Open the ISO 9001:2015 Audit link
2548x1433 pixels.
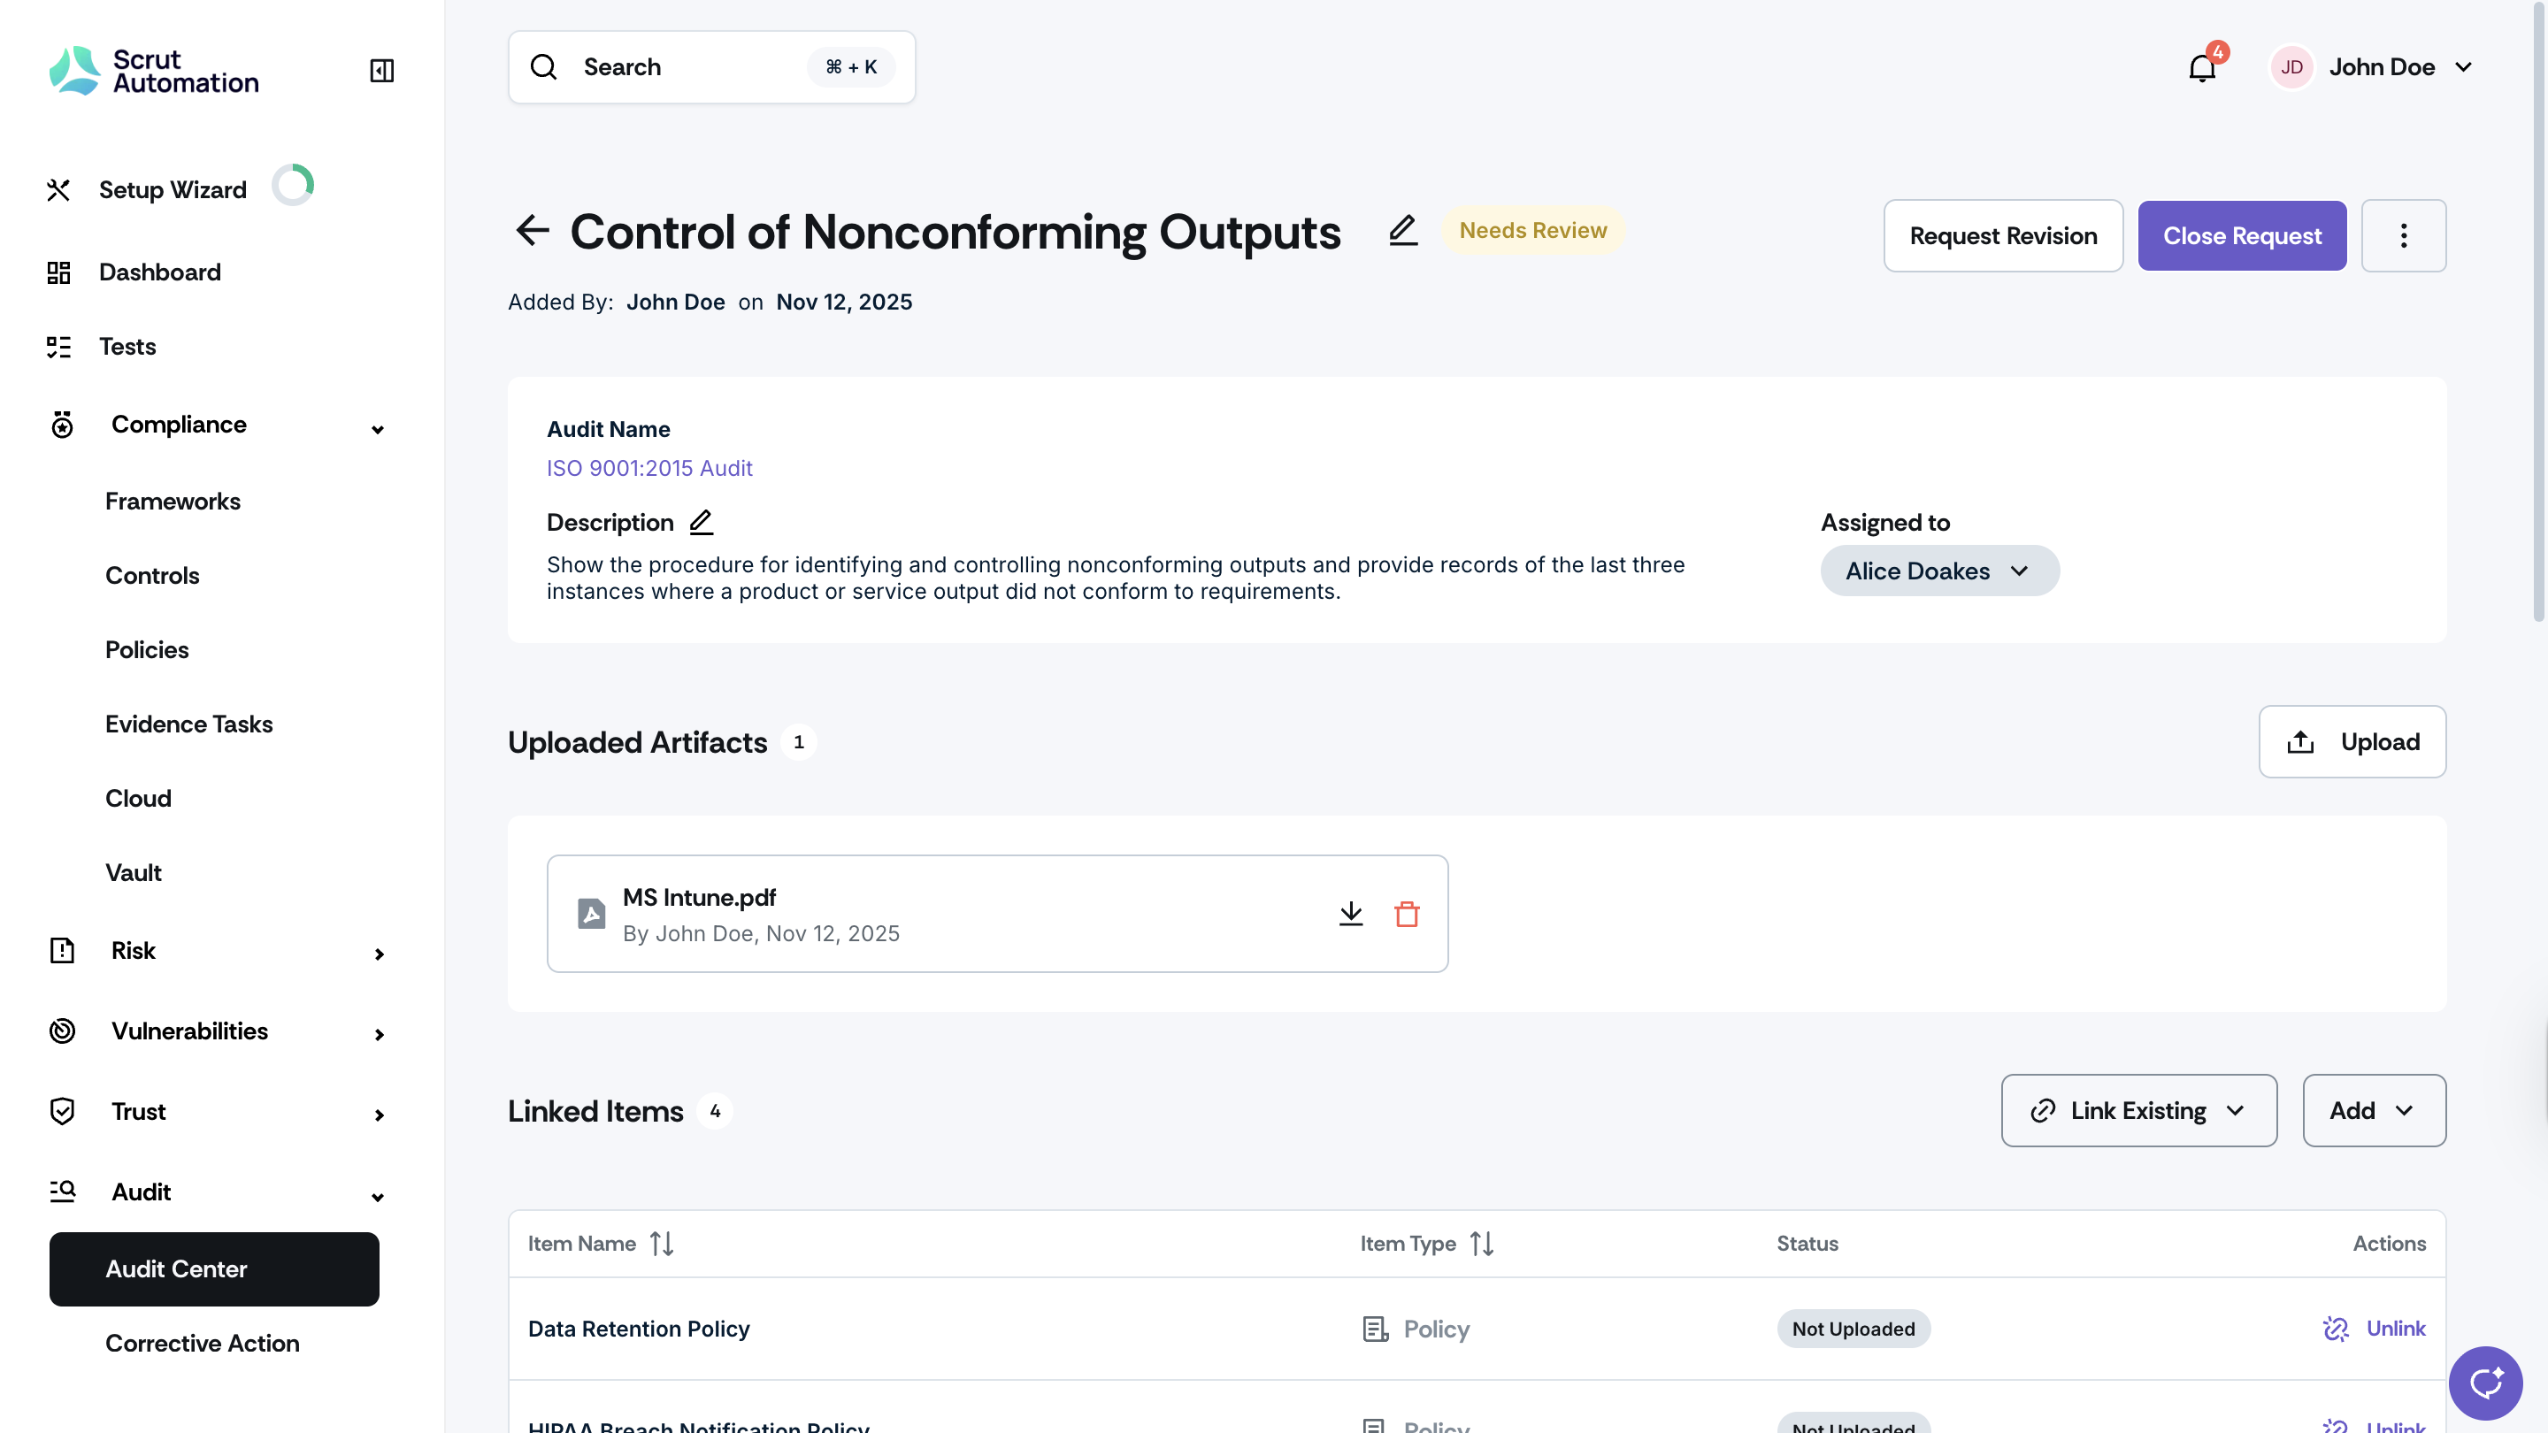tap(649, 468)
